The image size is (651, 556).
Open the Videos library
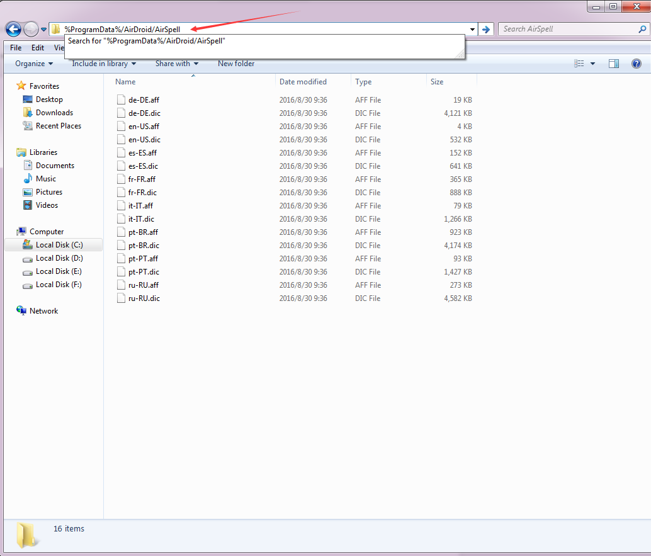(x=41, y=205)
